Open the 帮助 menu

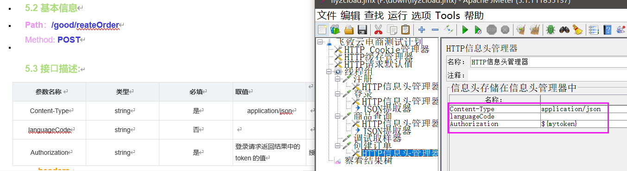click(474, 15)
